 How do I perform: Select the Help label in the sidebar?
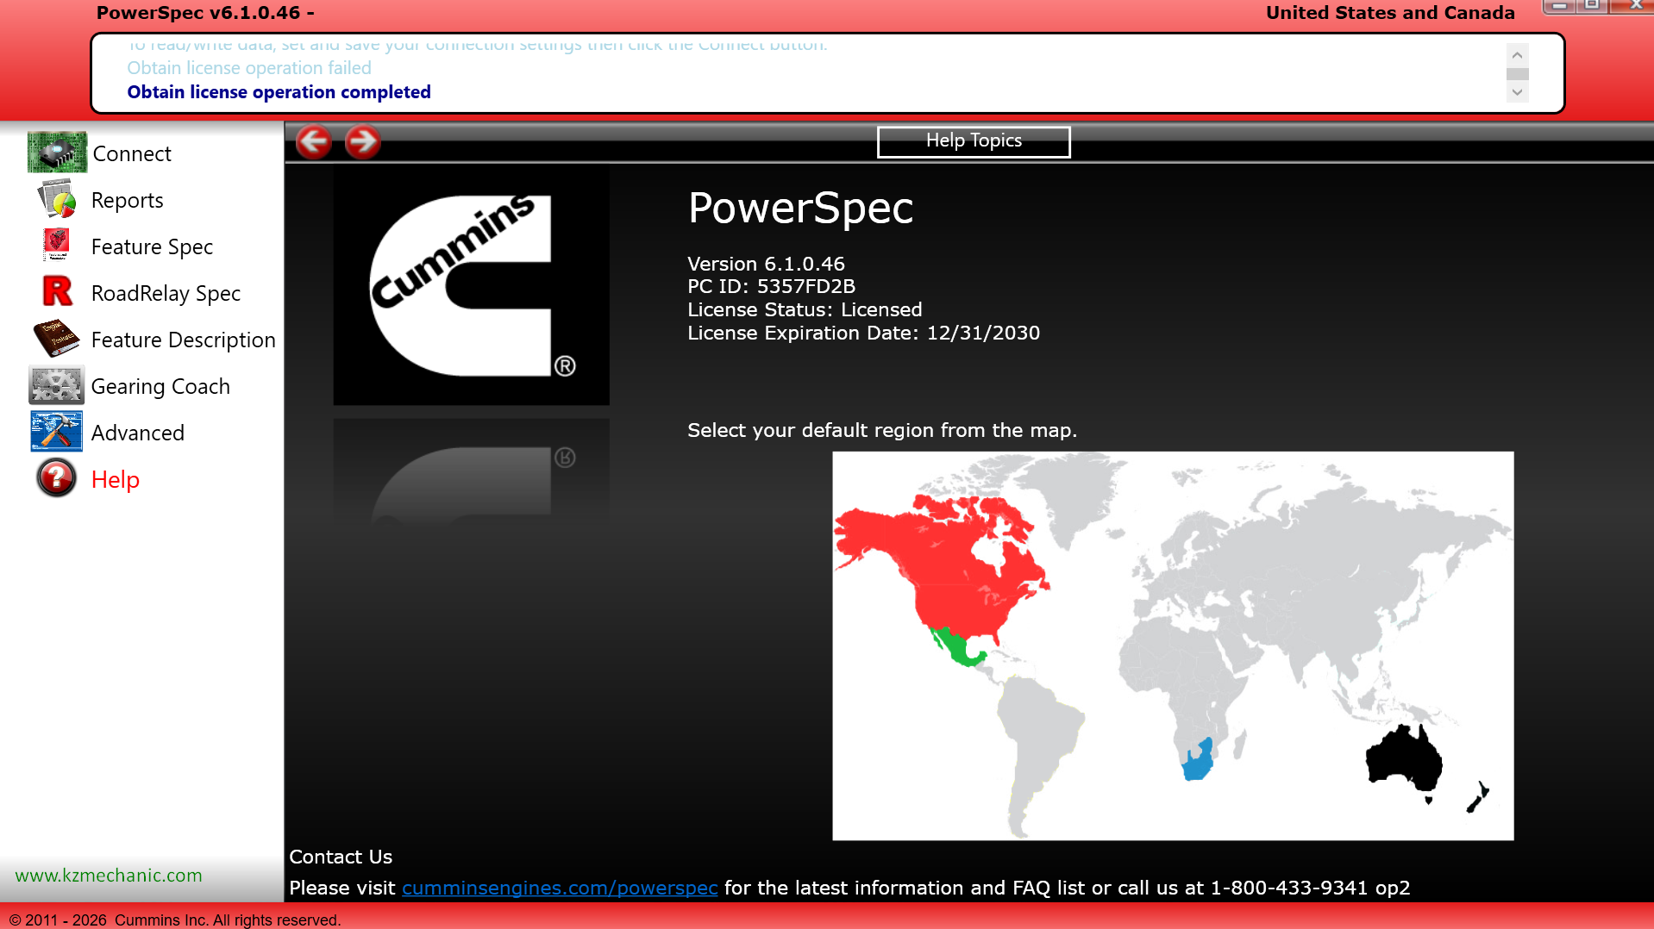[116, 479]
